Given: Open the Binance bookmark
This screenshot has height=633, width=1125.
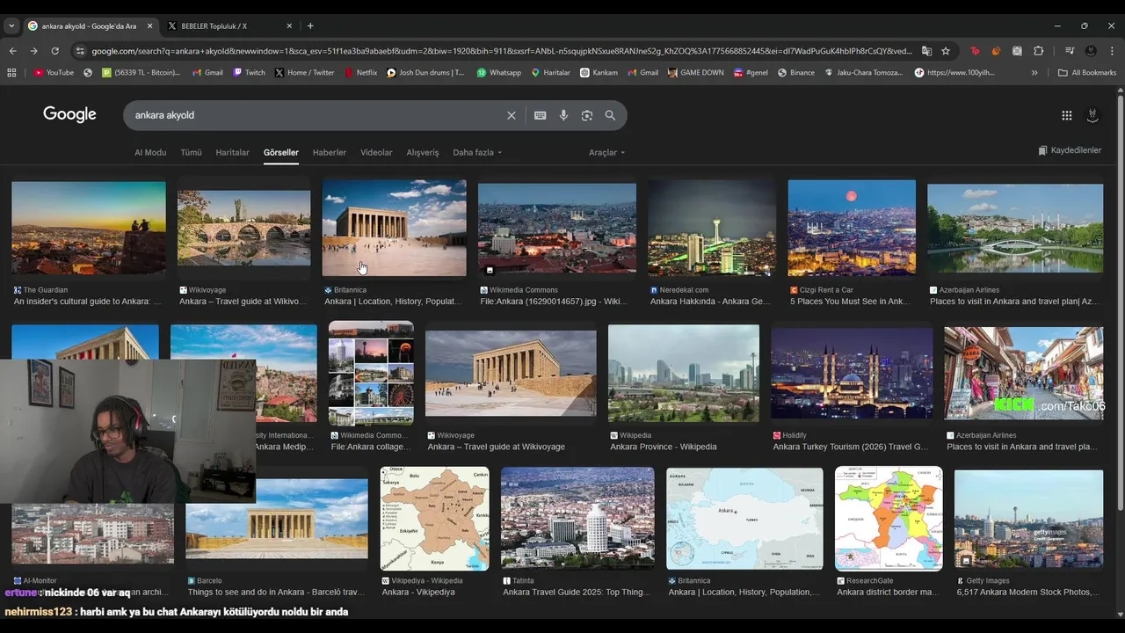Looking at the screenshot, I should tap(795, 73).
